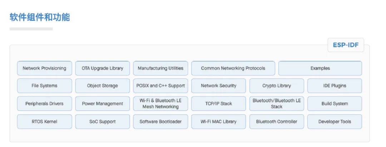Viewport: 386px width, 147px height.
Task: Select the Examples block
Action: (x=320, y=68)
